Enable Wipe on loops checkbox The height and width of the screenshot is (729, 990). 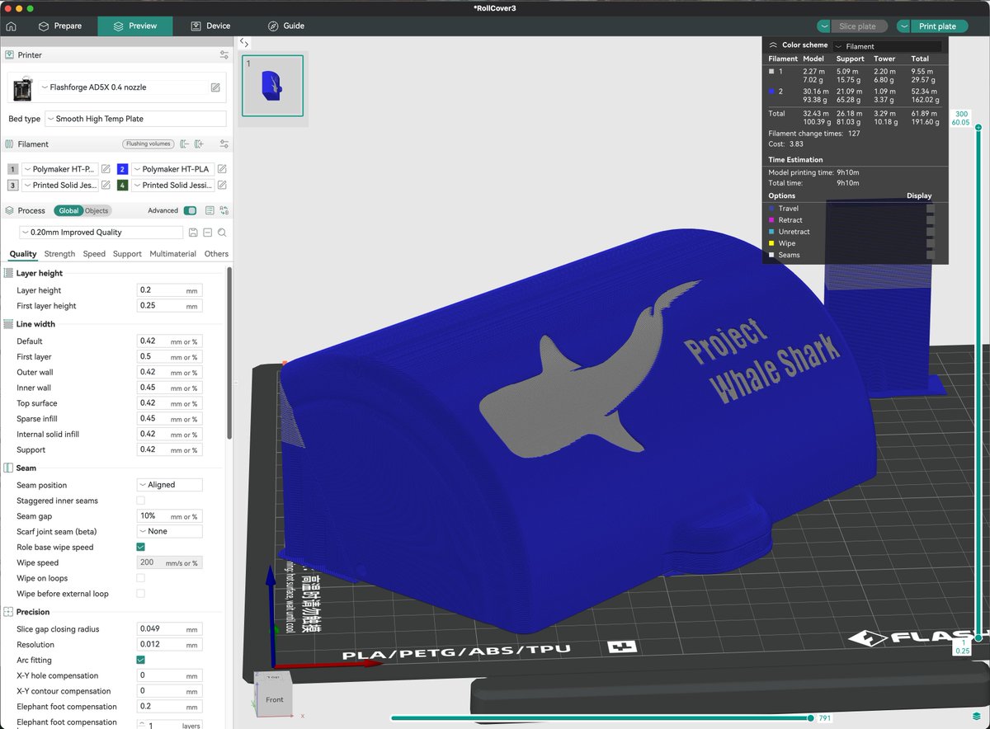140,578
